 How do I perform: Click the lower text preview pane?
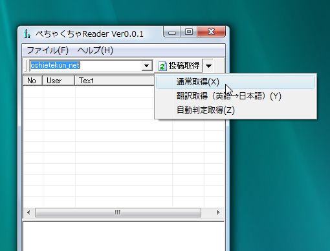pyautogui.click(x=124, y=236)
